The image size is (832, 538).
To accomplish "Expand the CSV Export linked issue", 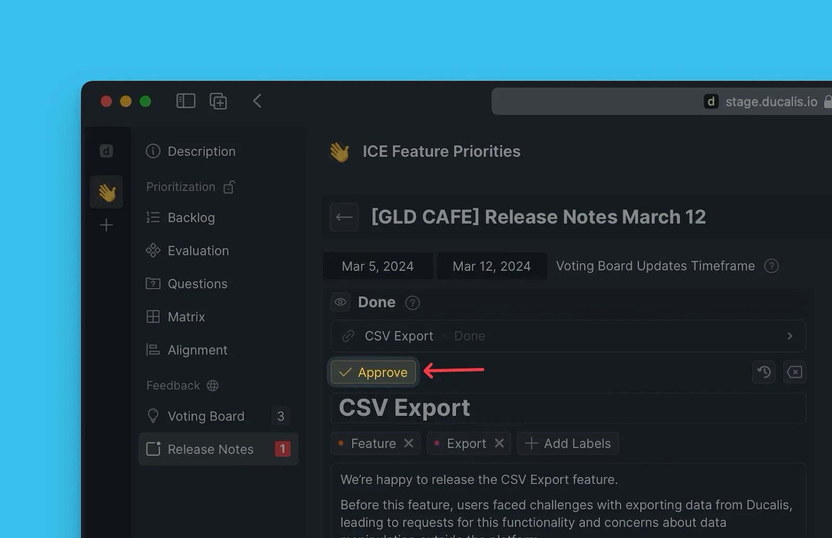I will pyautogui.click(x=789, y=336).
